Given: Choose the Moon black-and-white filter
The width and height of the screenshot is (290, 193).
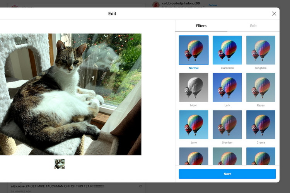Looking at the screenshot, I should point(194,87).
